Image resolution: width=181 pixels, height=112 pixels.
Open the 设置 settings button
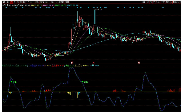point(67,2)
